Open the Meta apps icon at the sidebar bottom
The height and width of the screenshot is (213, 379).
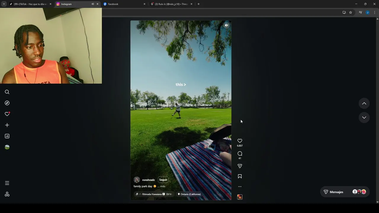coord(7,194)
